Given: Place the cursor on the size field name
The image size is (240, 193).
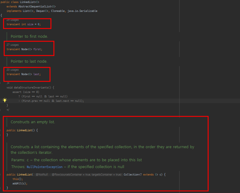Looking at the screenshot, I should click(x=30, y=24).
